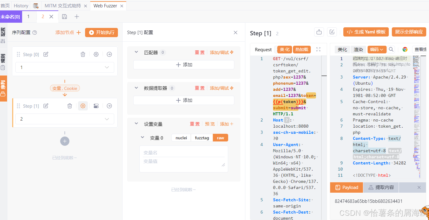Open response in Chrome browser
429x220 pixels.
coord(405,49)
